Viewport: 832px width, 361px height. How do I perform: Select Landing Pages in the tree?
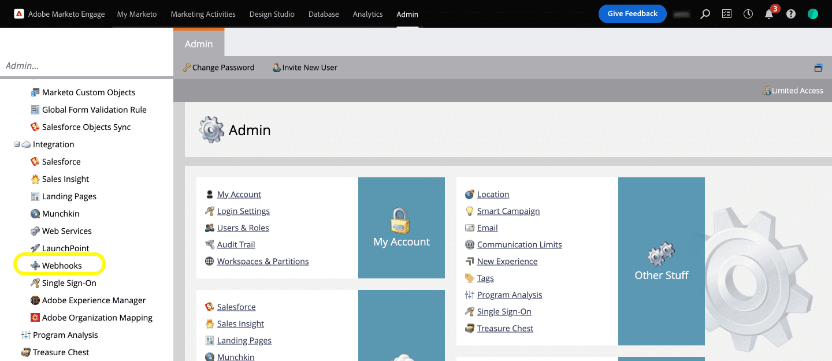point(69,196)
